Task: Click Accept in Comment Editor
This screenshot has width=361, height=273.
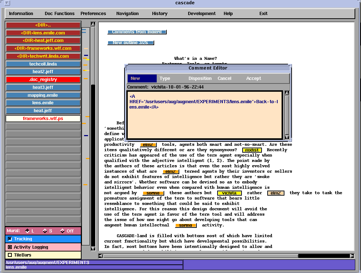Action: [x=254, y=78]
